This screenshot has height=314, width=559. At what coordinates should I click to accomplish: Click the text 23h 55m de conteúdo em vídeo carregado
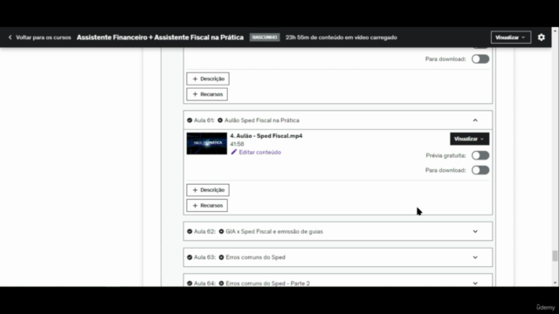(342, 38)
